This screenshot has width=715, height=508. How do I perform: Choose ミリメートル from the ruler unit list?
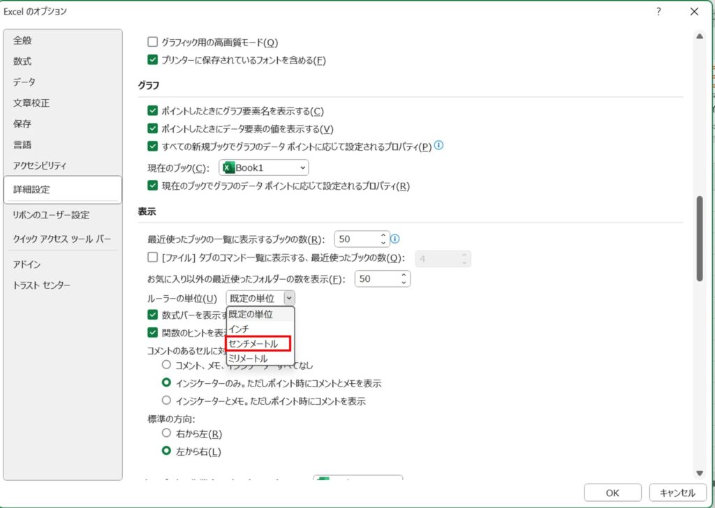pos(260,359)
